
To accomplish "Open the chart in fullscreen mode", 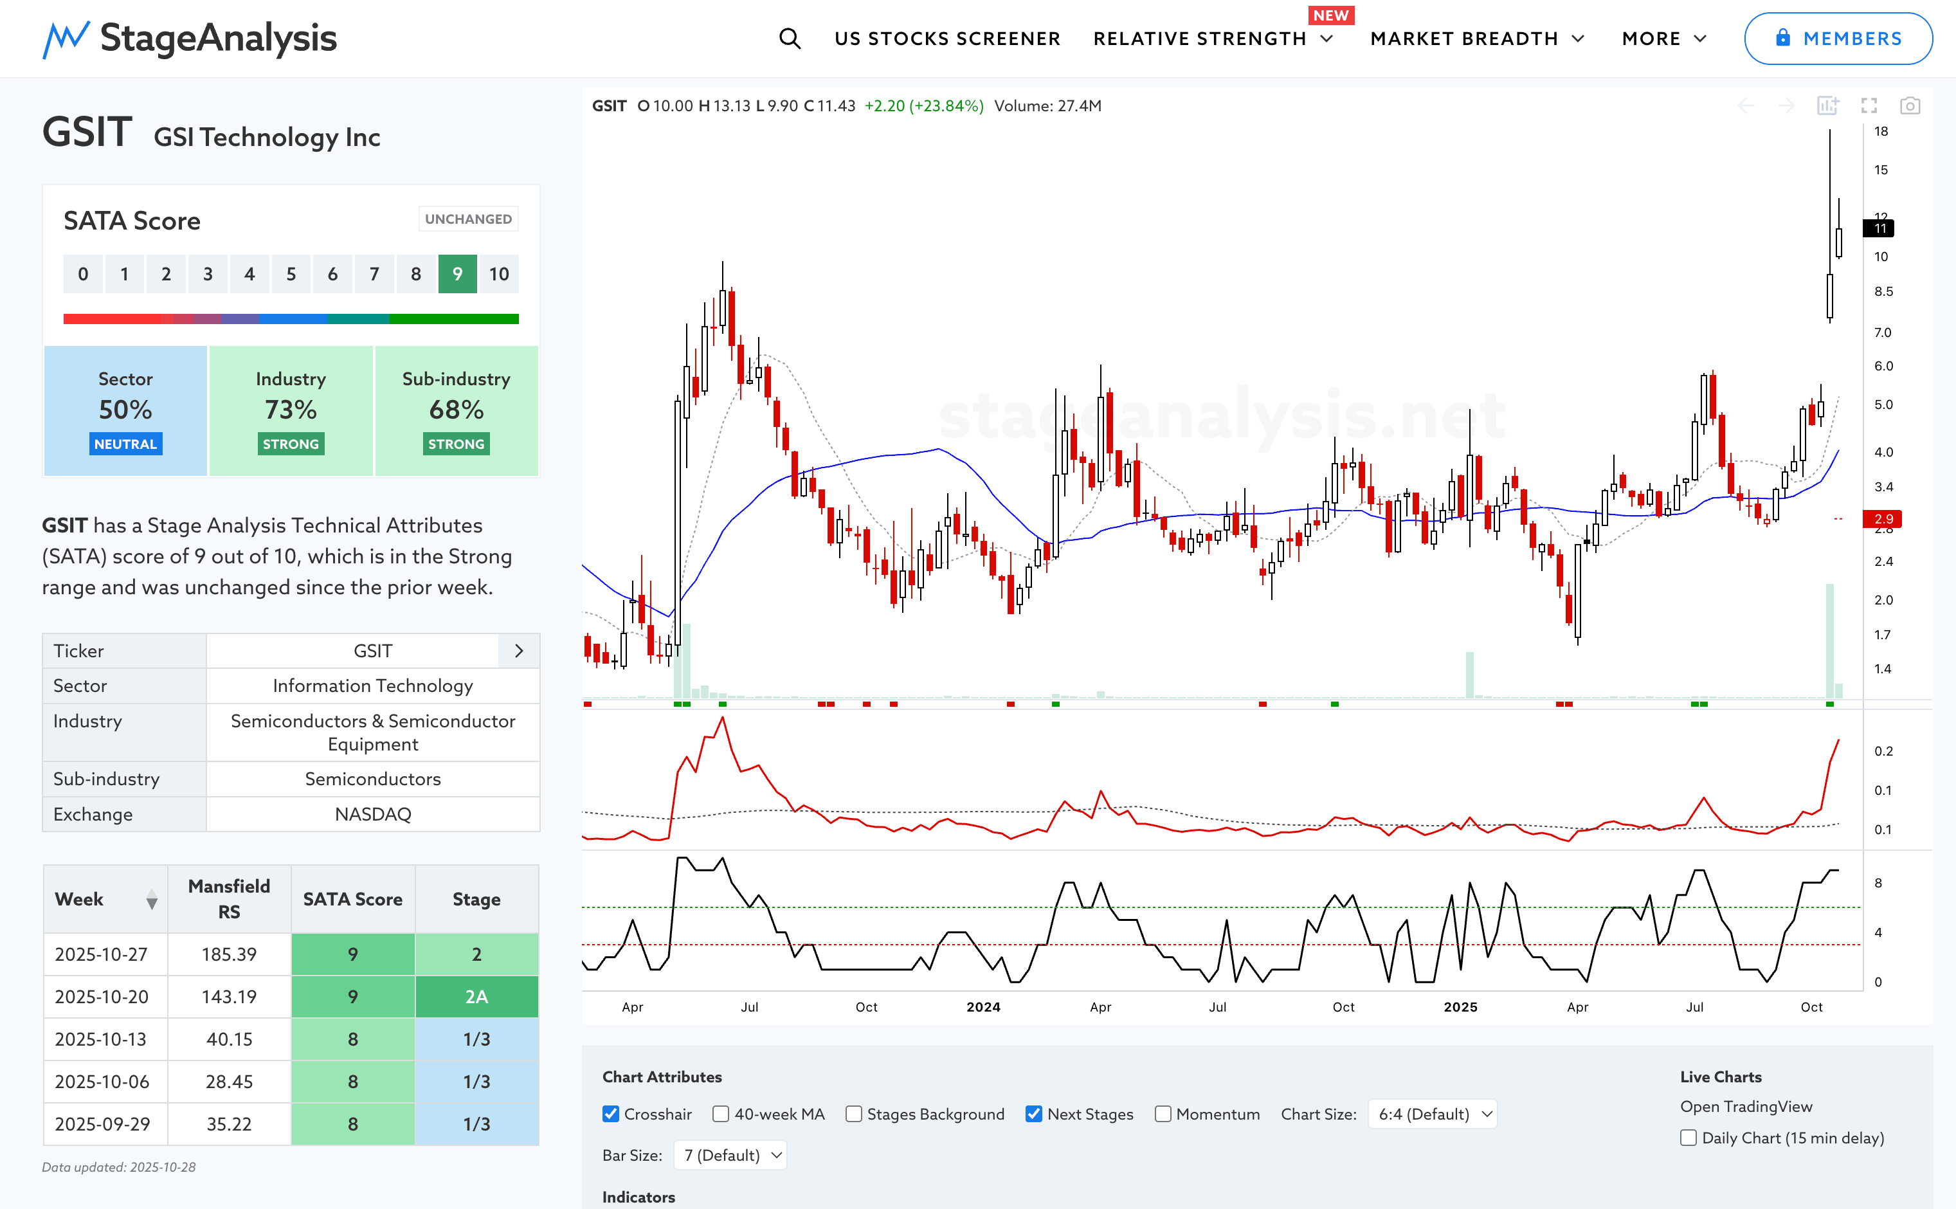I will click(x=1868, y=105).
